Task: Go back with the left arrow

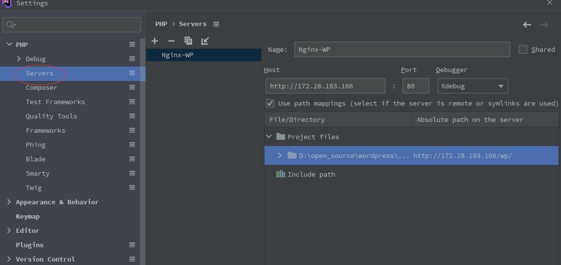Action: click(x=527, y=25)
